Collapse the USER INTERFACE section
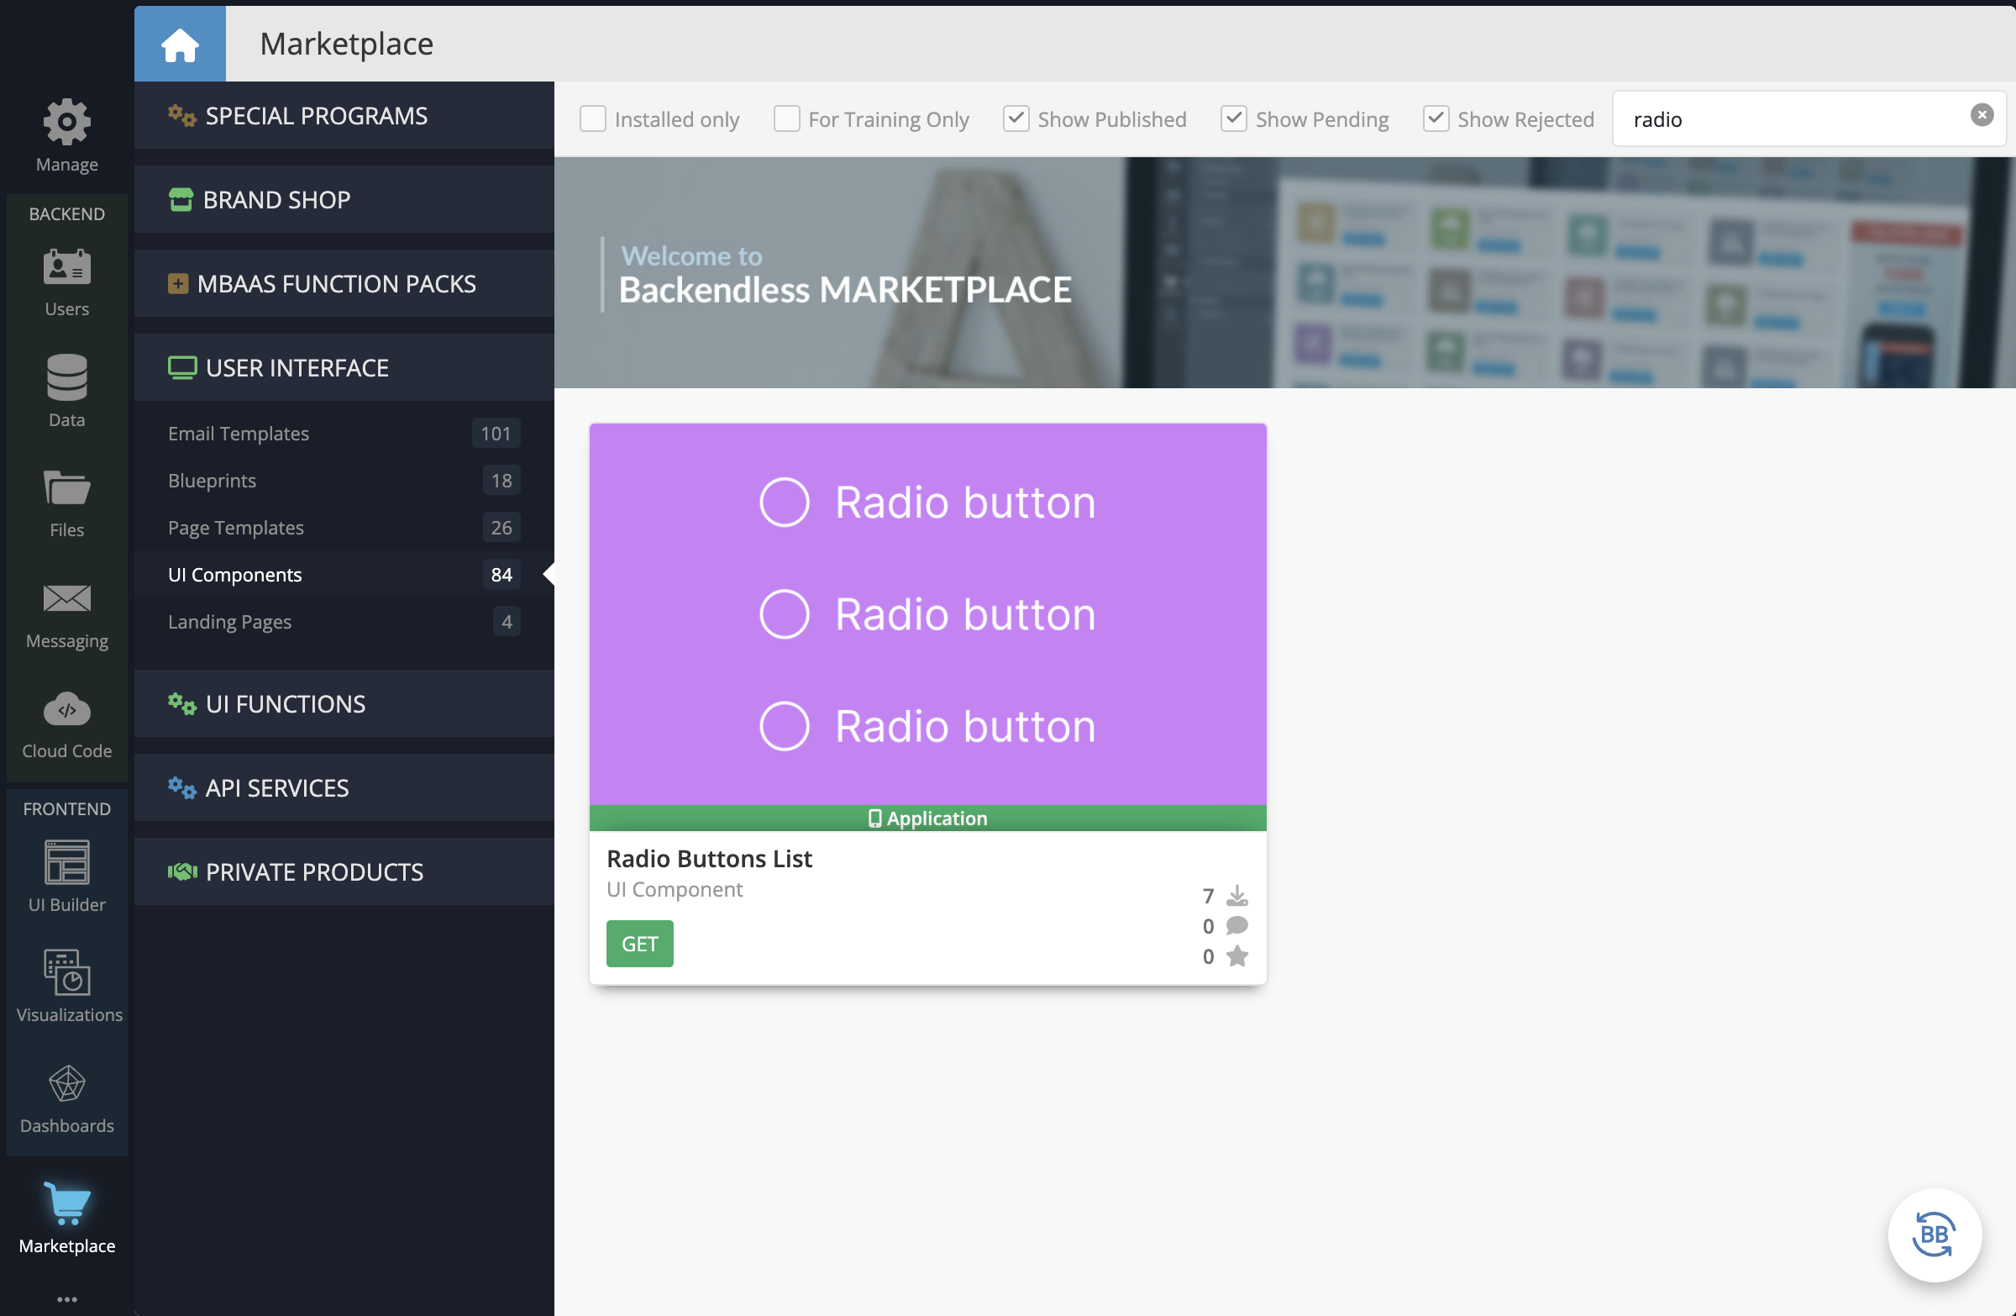Image resolution: width=2016 pixels, height=1316 pixels. (344, 368)
